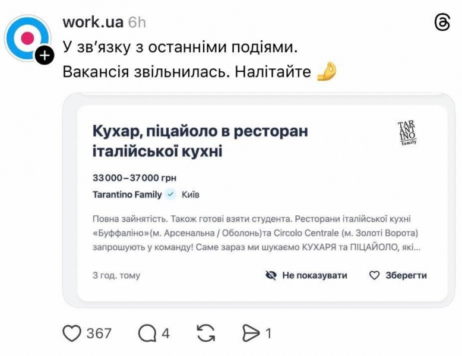Screen dimensions: 462x356
Task: View the 367 likes count
Action: 99,333
